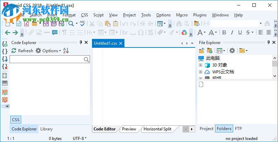Open the document tabs list dropdown arrow

pyautogui.click(x=192, y=43)
